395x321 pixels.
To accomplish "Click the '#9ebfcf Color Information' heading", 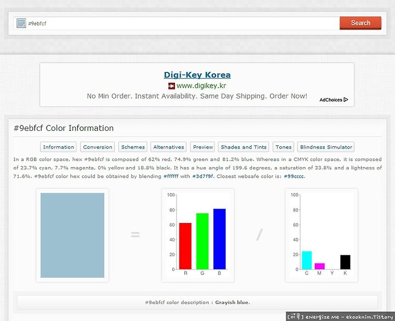I will coord(64,128).
